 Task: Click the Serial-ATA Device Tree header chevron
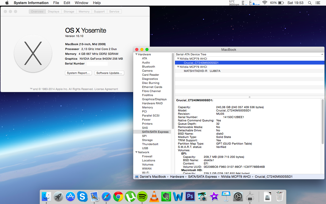pyautogui.click(x=322, y=54)
